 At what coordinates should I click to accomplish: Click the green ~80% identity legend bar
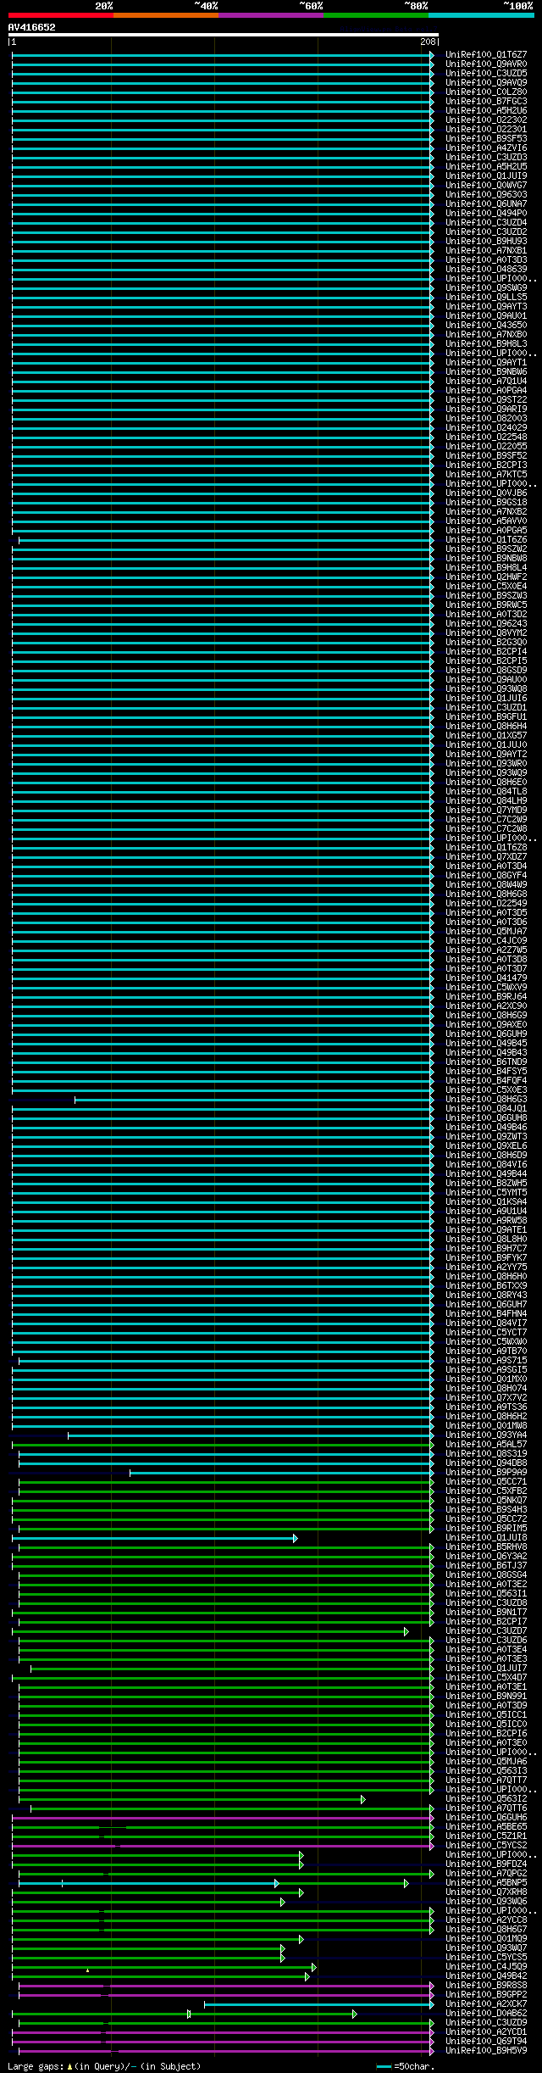coord(375,15)
